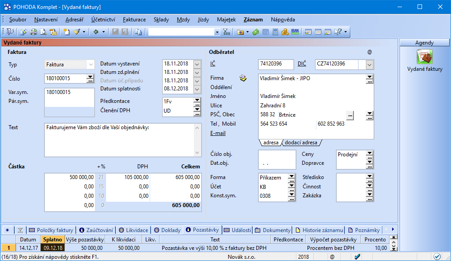
Task: Click the help cursor question mark icon
Action: pyautogui.click(x=338, y=32)
